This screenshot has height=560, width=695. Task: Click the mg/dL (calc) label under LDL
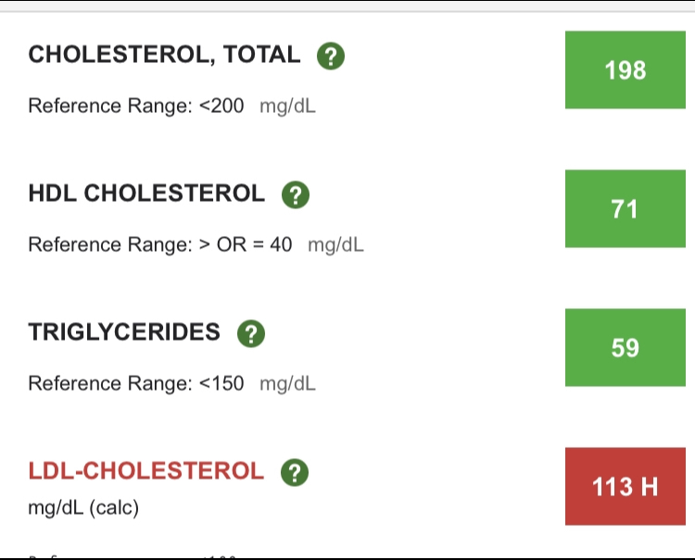[x=83, y=507]
